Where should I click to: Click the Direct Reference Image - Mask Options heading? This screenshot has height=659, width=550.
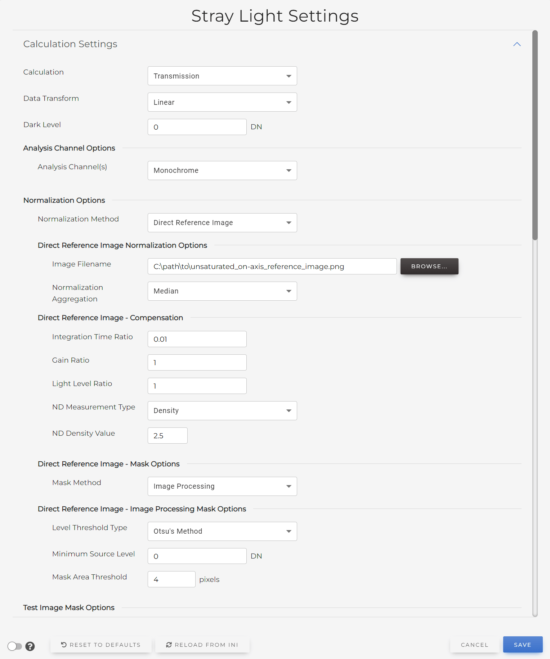click(x=108, y=464)
